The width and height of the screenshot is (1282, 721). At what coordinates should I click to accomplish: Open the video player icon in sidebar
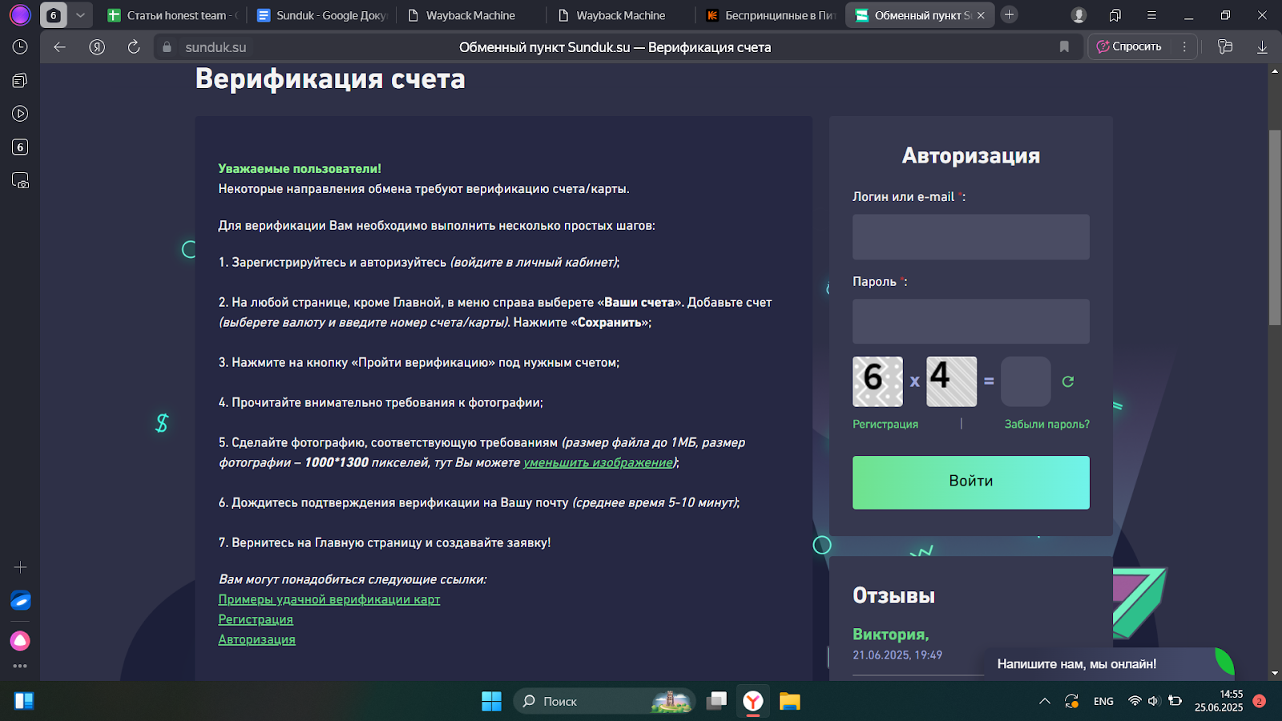(x=20, y=114)
